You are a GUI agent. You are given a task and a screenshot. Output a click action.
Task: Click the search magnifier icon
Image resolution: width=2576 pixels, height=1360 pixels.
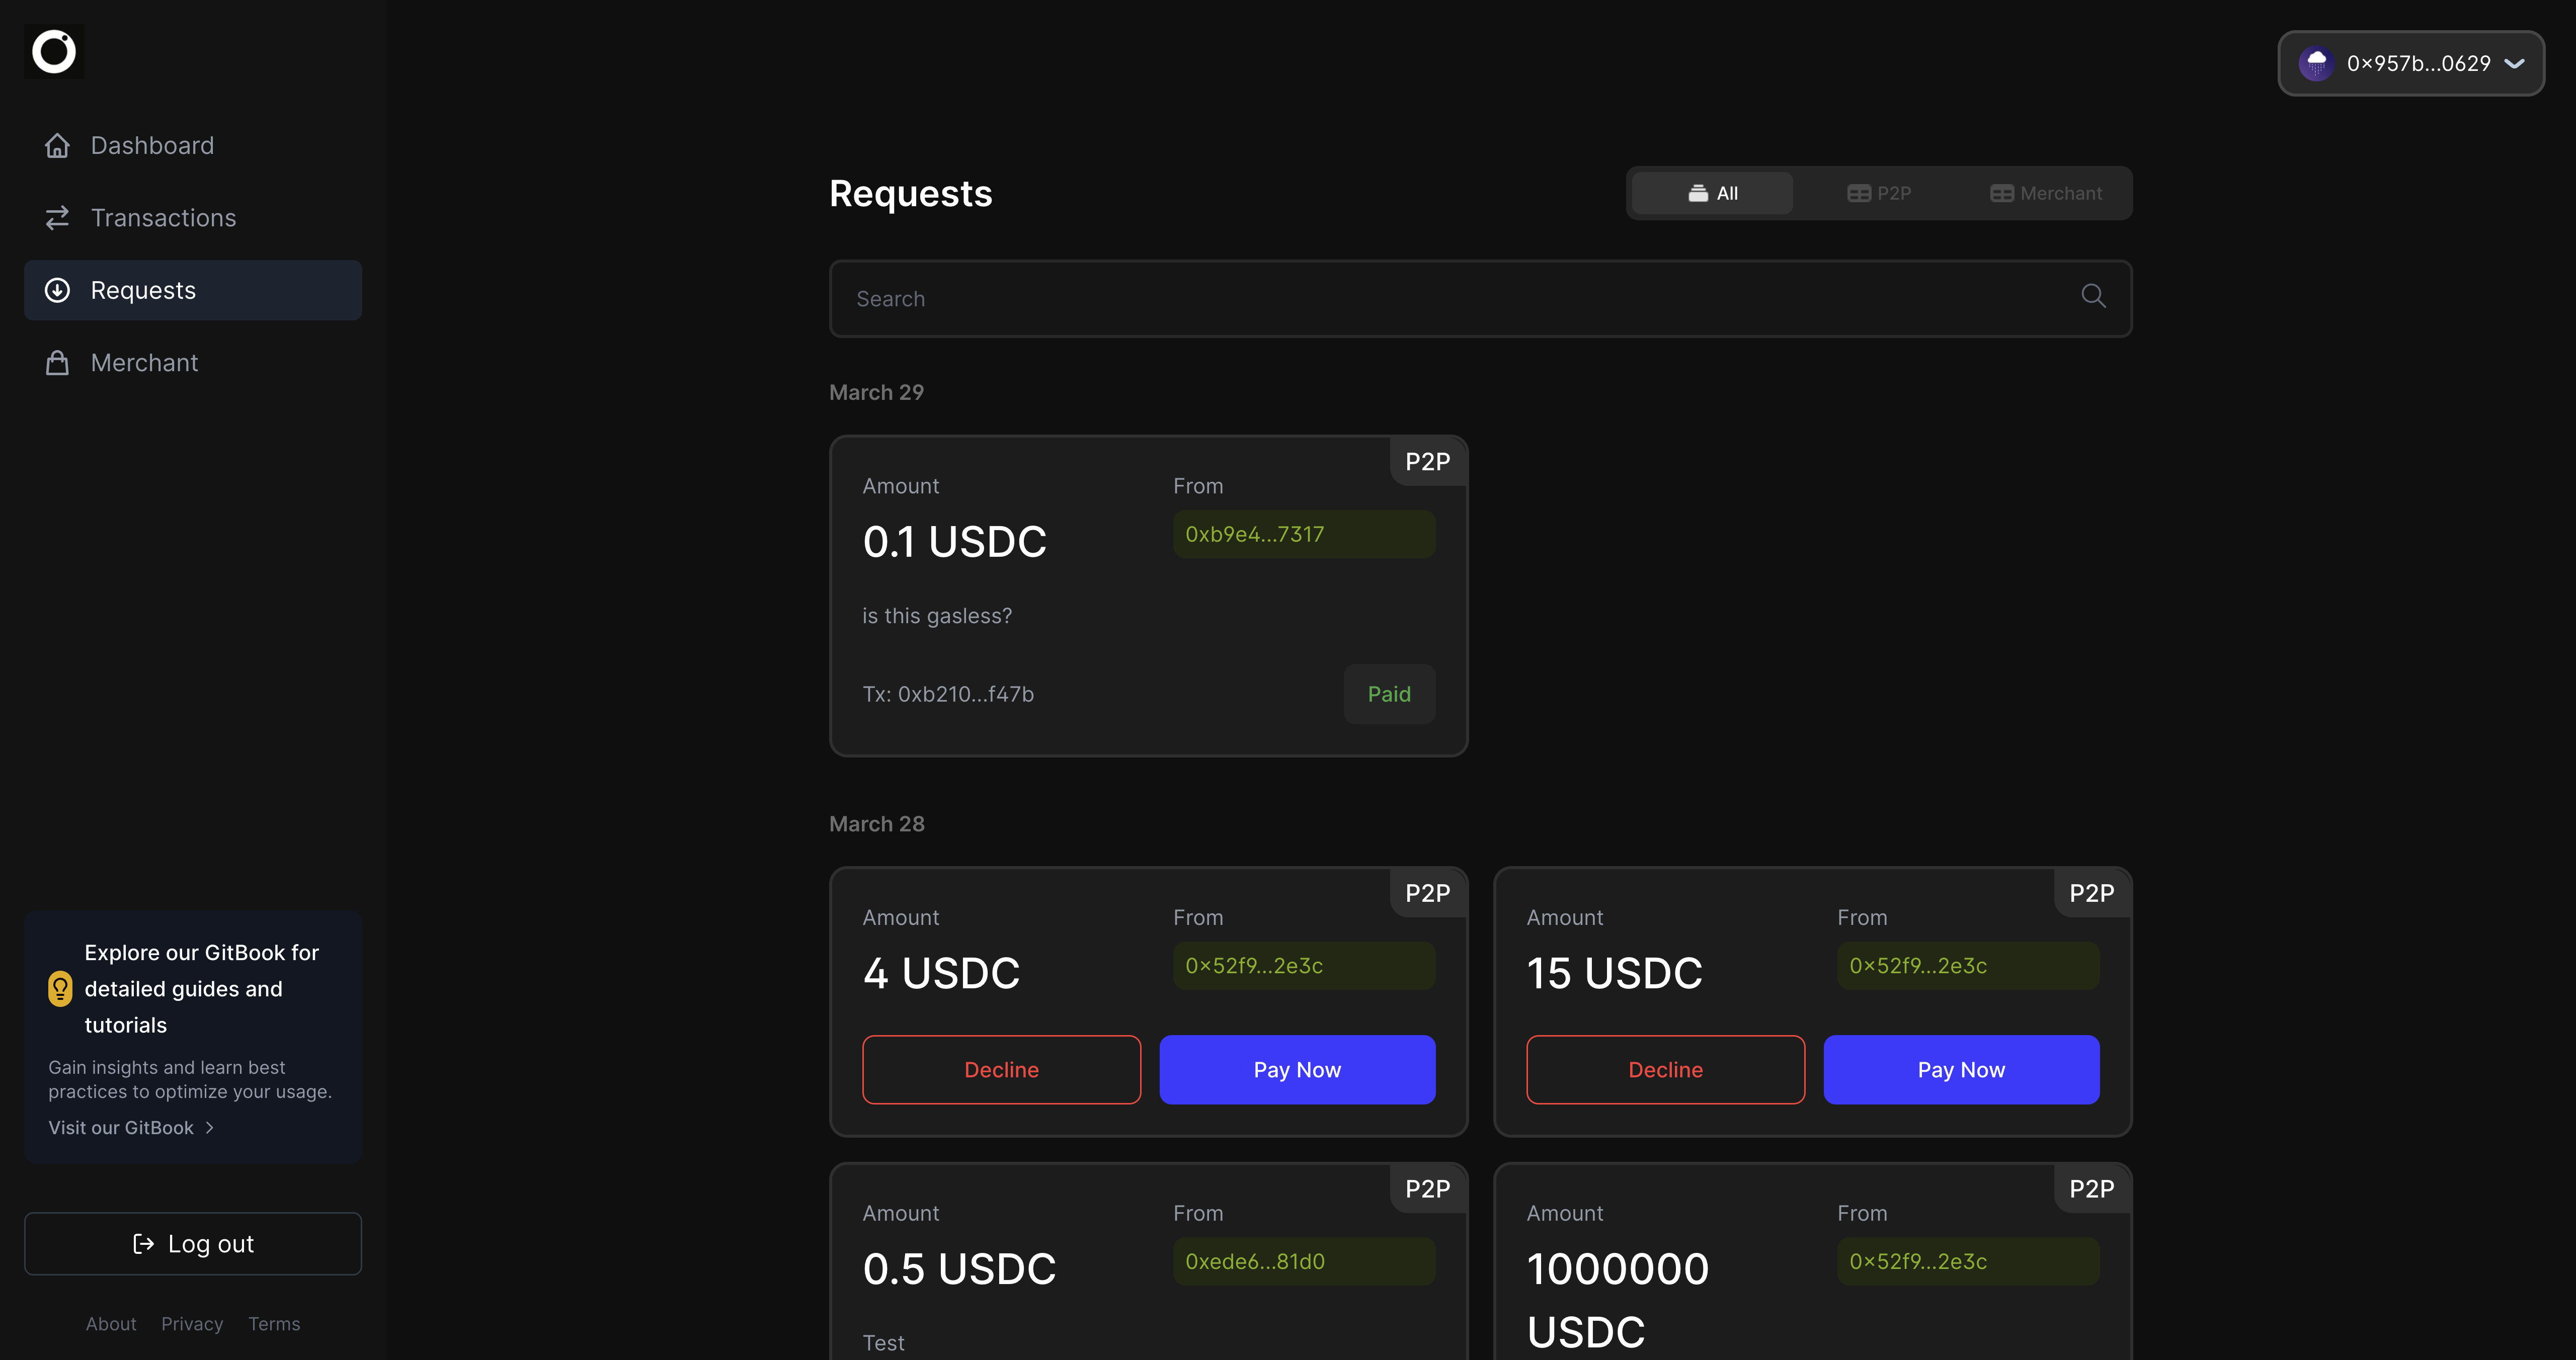tap(2093, 296)
